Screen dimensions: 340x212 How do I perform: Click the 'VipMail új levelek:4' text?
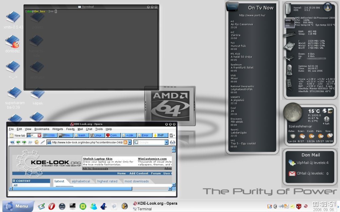pos(312,163)
